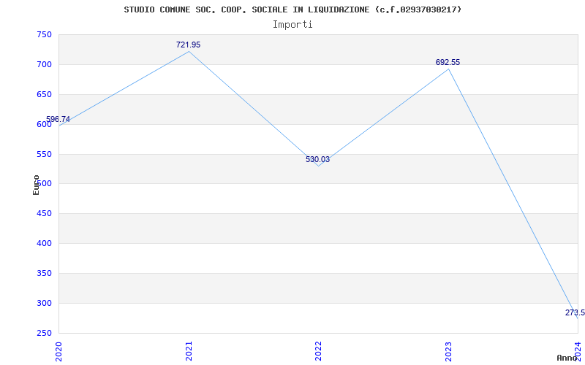Click the Euro y-axis title
Viewport: 585px width, 365px height.
click(36, 185)
